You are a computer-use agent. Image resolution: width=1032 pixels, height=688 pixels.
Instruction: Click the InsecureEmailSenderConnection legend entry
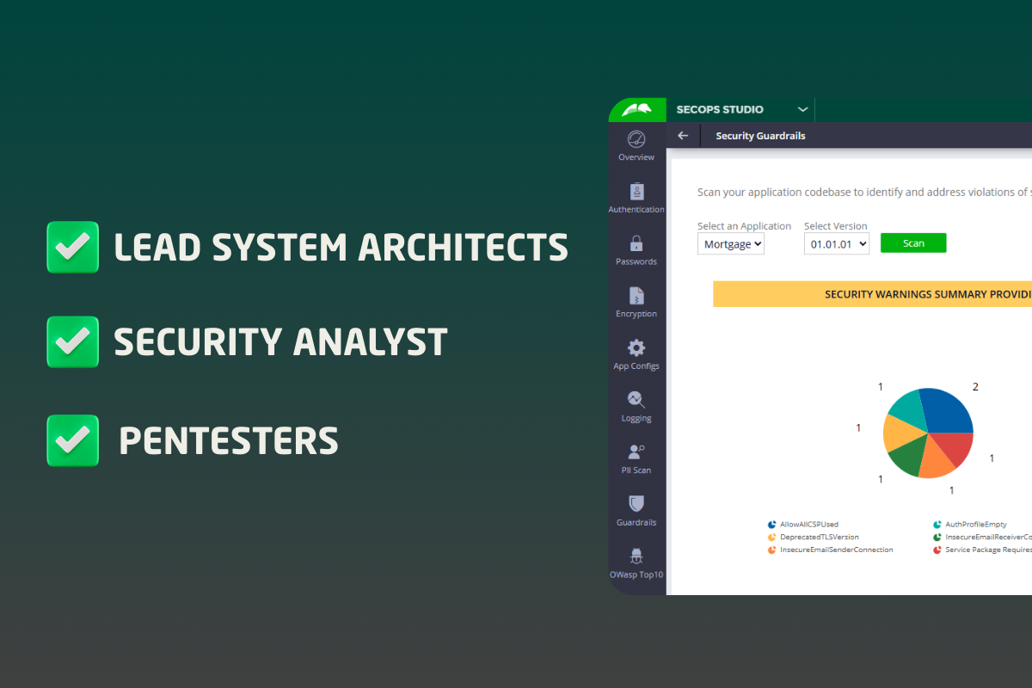(830, 550)
